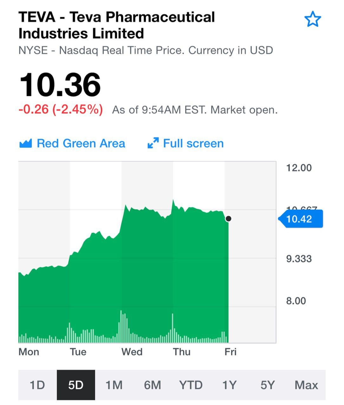Click the 12.00 price axis label

point(299,168)
